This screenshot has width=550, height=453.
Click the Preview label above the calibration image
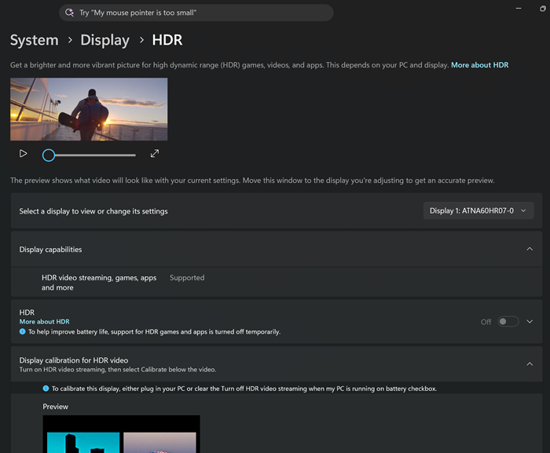[x=56, y=407]
